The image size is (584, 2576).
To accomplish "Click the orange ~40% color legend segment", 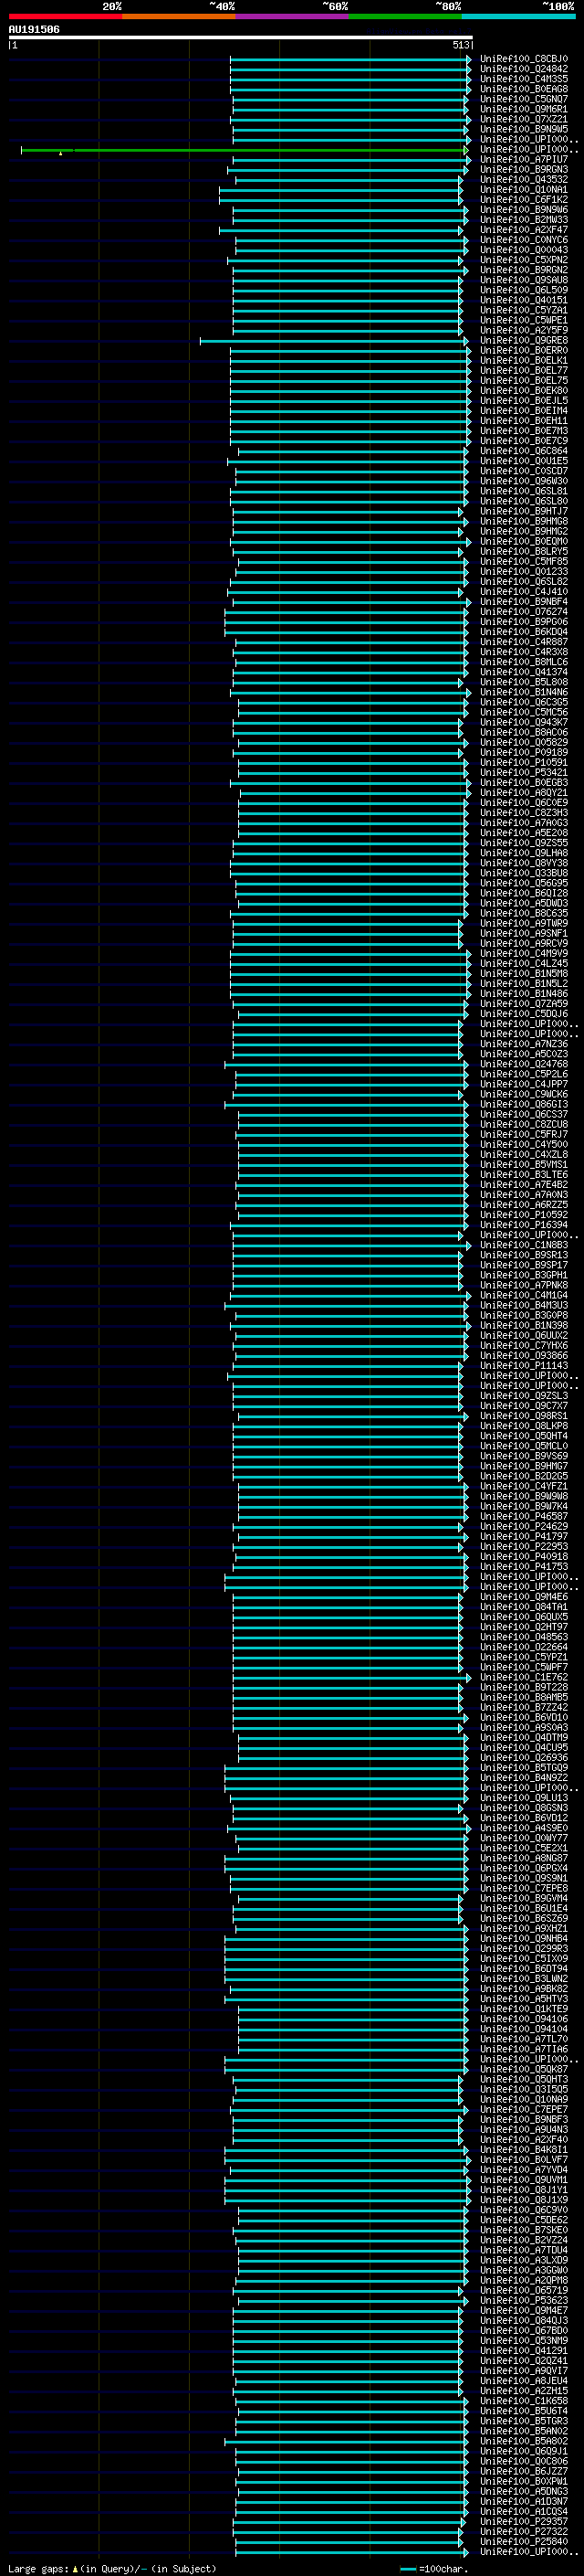I will pos(179,16).
